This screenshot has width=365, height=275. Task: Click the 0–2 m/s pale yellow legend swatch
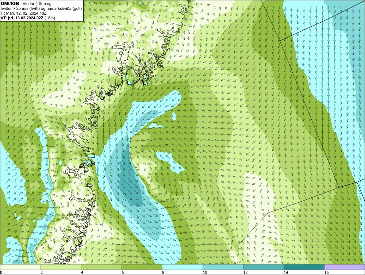coord(20,267)
